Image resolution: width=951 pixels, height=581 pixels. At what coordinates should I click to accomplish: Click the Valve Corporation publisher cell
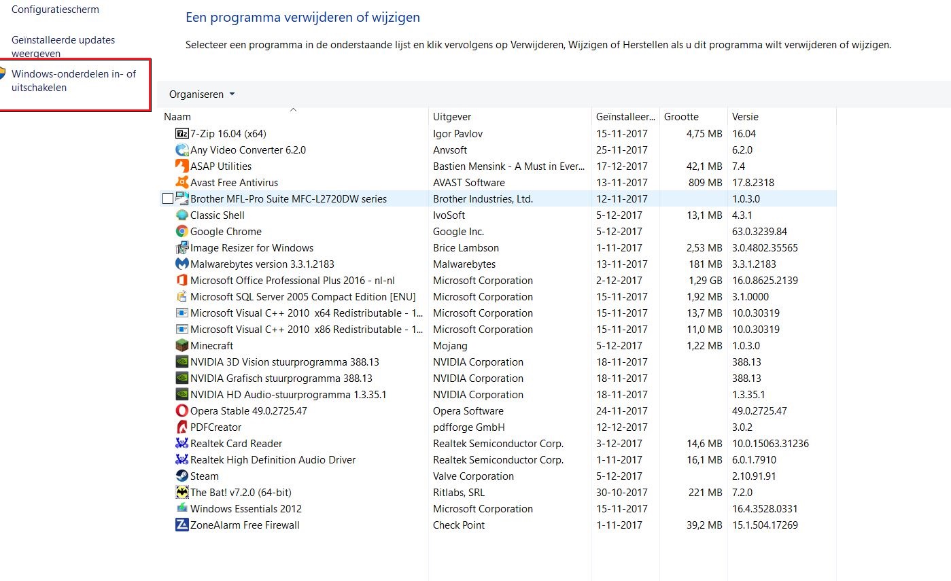pos(473,476)
